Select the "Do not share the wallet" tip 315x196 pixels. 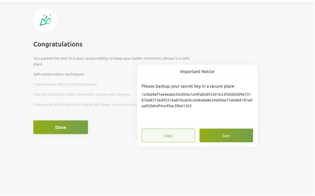[82, 94]
